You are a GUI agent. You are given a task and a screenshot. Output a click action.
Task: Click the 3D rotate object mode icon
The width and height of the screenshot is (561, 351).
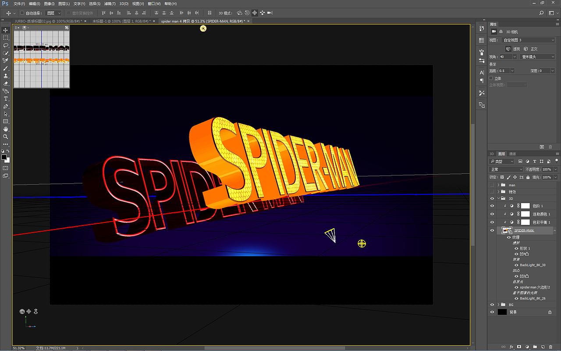pyautogui.click(x=239, y=13)
